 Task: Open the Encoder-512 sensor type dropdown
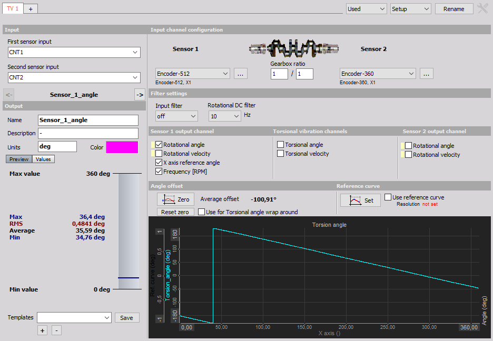pos(193,74)
